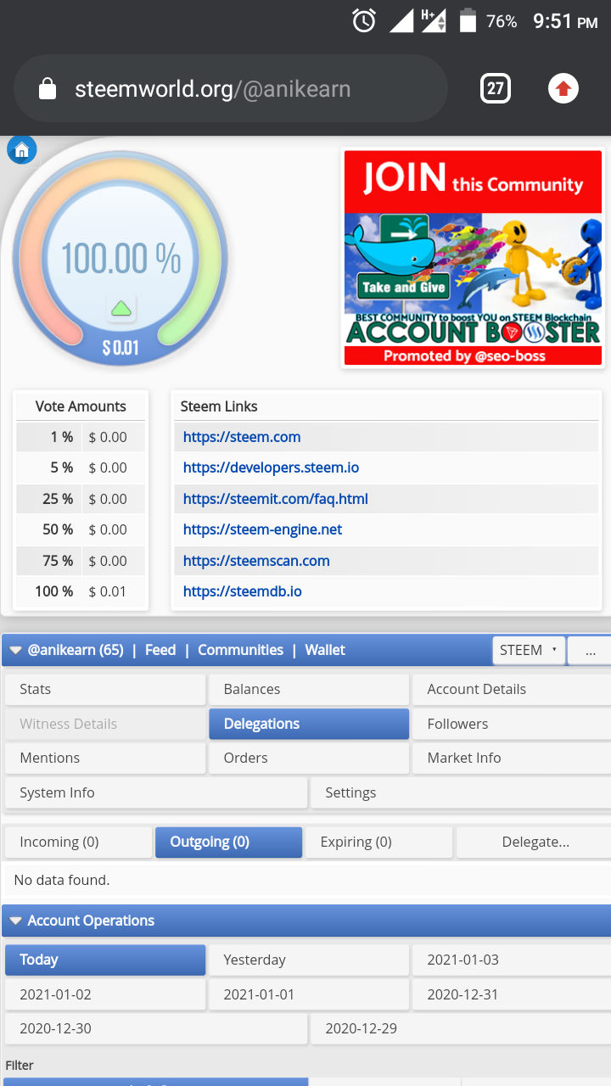The image size is (611, 1086).
Task: Open the Balances tab
Action: click(309, 689)
